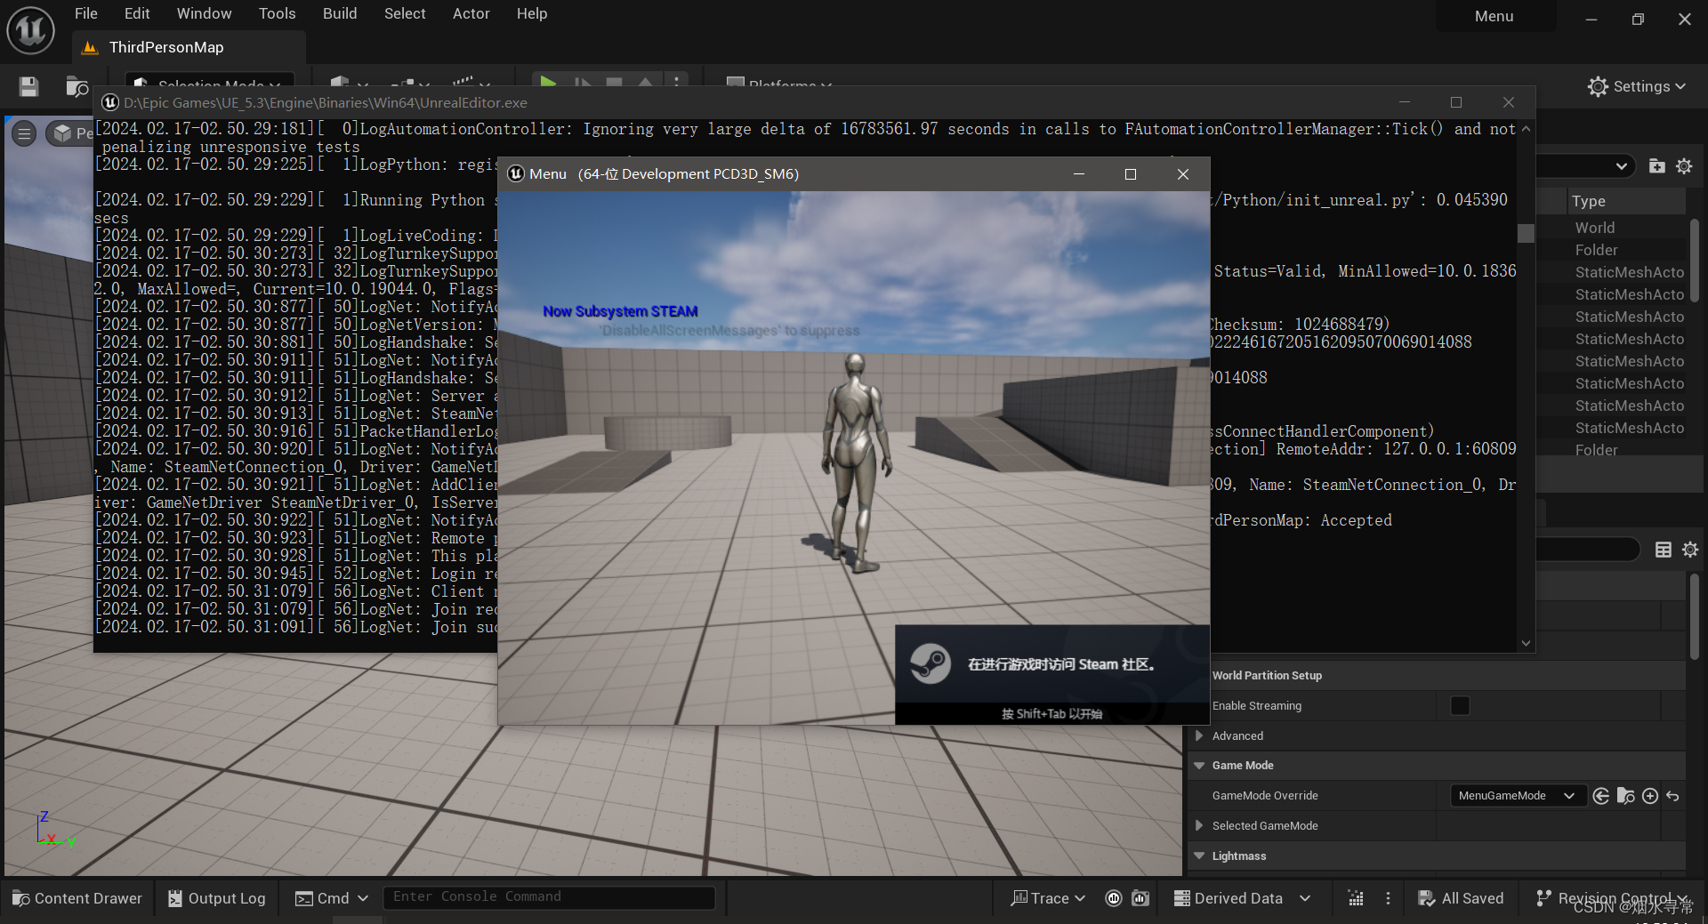
Task: Click the source code compile grid icon
Action: pos(1356,898)
